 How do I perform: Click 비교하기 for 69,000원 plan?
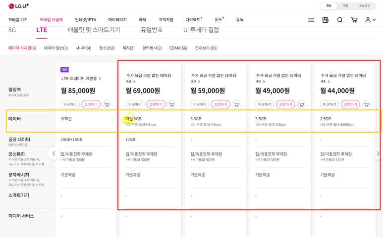[x=135, y=104]
